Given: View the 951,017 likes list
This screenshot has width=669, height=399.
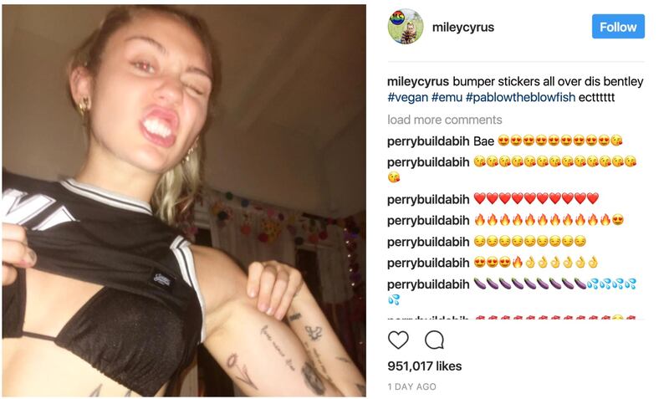Looking at the screenshot, I should click(425, 366).
